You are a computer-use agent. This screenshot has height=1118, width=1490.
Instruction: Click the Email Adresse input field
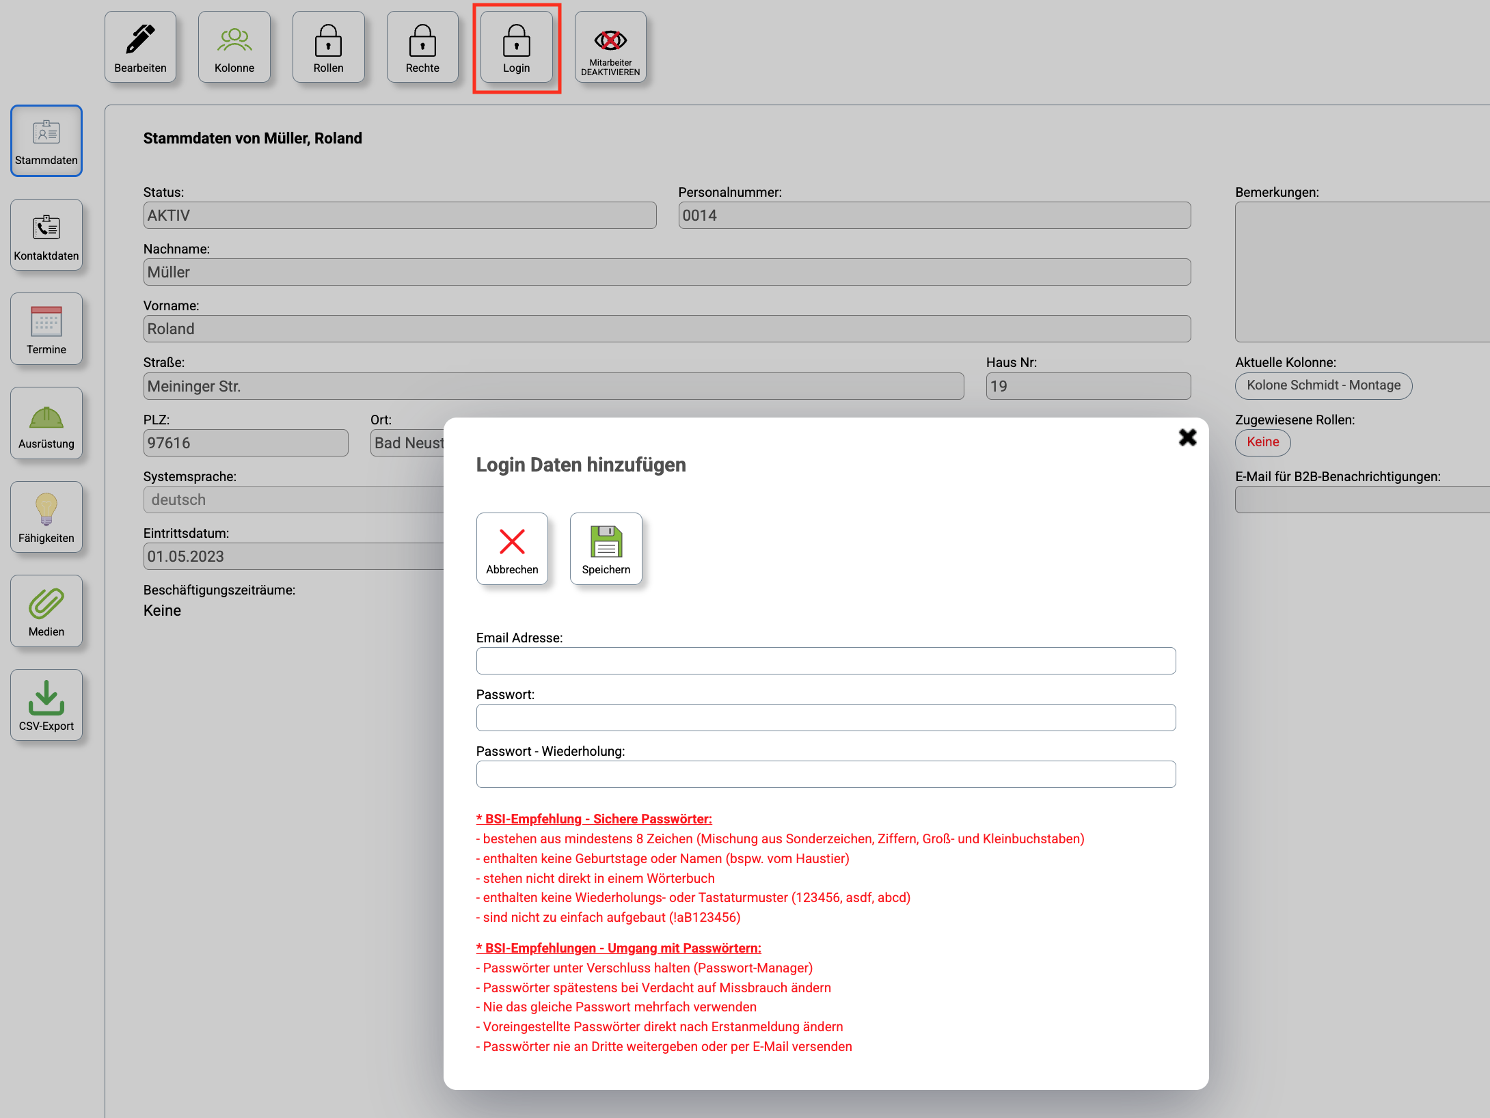tap(826, 661)
